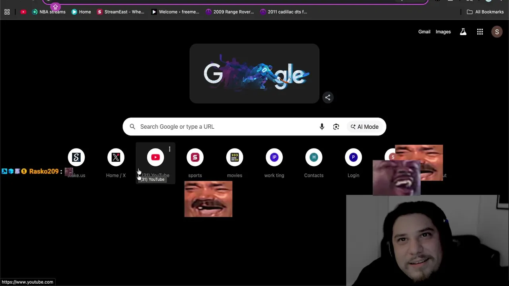
Task: Open Search Labs flask icon
Action: (463, 32)
